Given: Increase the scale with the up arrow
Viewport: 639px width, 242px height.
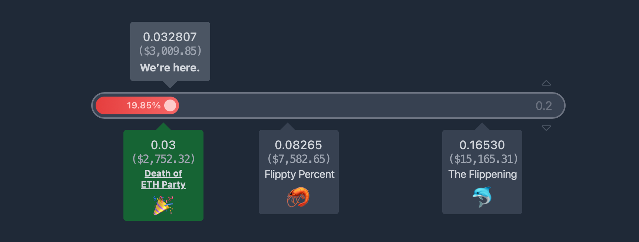Looking at the screenshot, I should point(546,83).
